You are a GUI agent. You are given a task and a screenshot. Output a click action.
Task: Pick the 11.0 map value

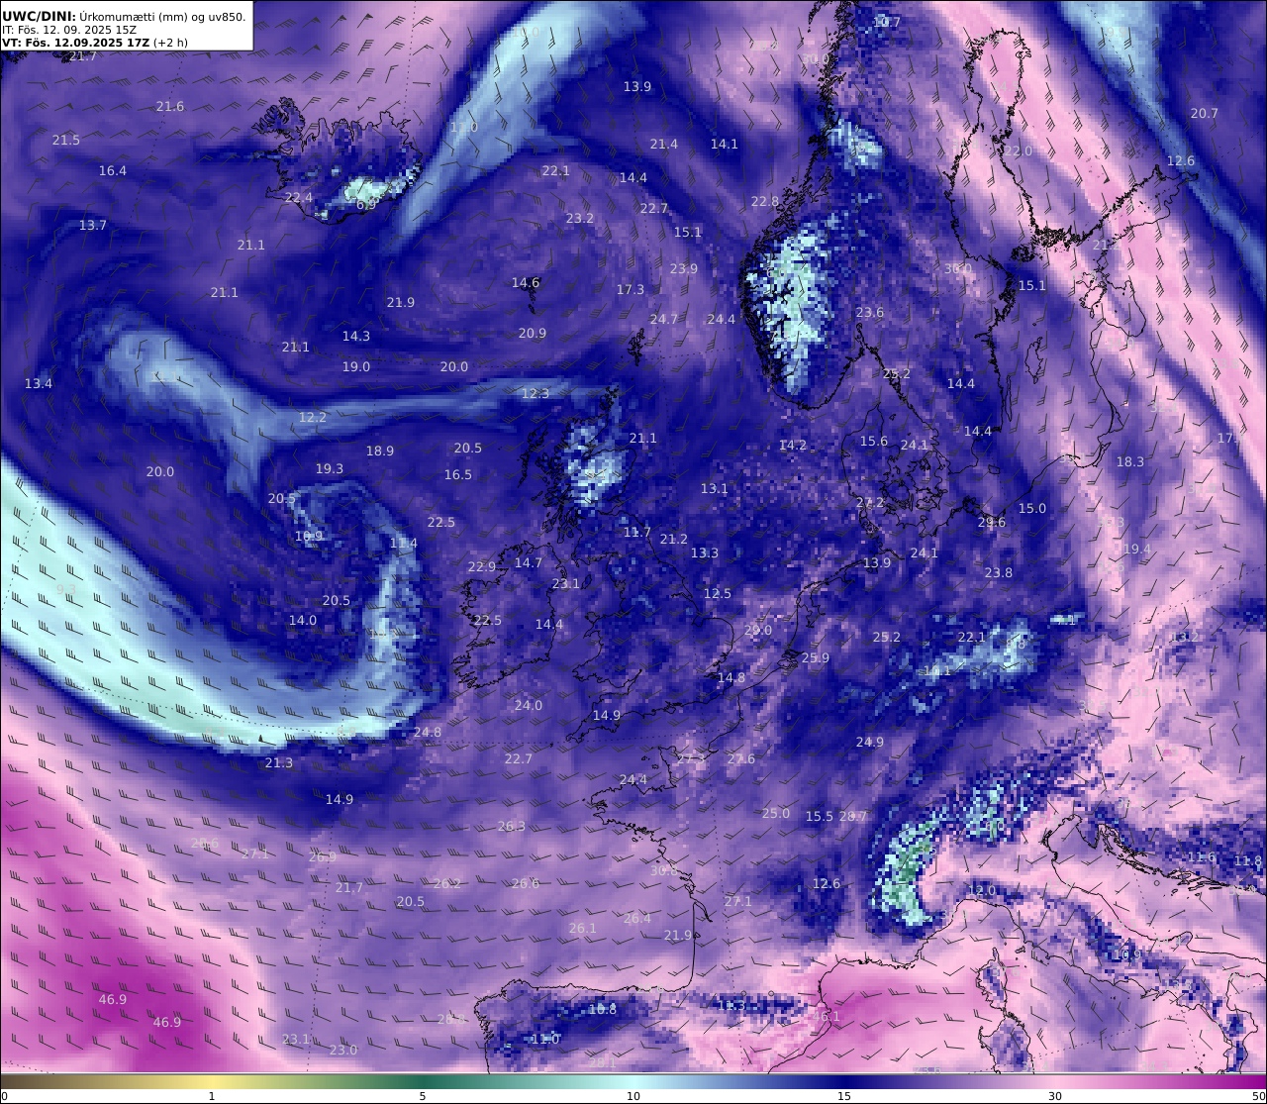pyautogui.click(x=545, y=1040)
